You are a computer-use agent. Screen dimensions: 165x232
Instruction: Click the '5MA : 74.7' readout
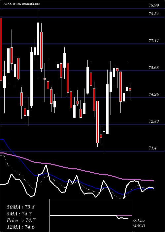[x=19, y=214]
